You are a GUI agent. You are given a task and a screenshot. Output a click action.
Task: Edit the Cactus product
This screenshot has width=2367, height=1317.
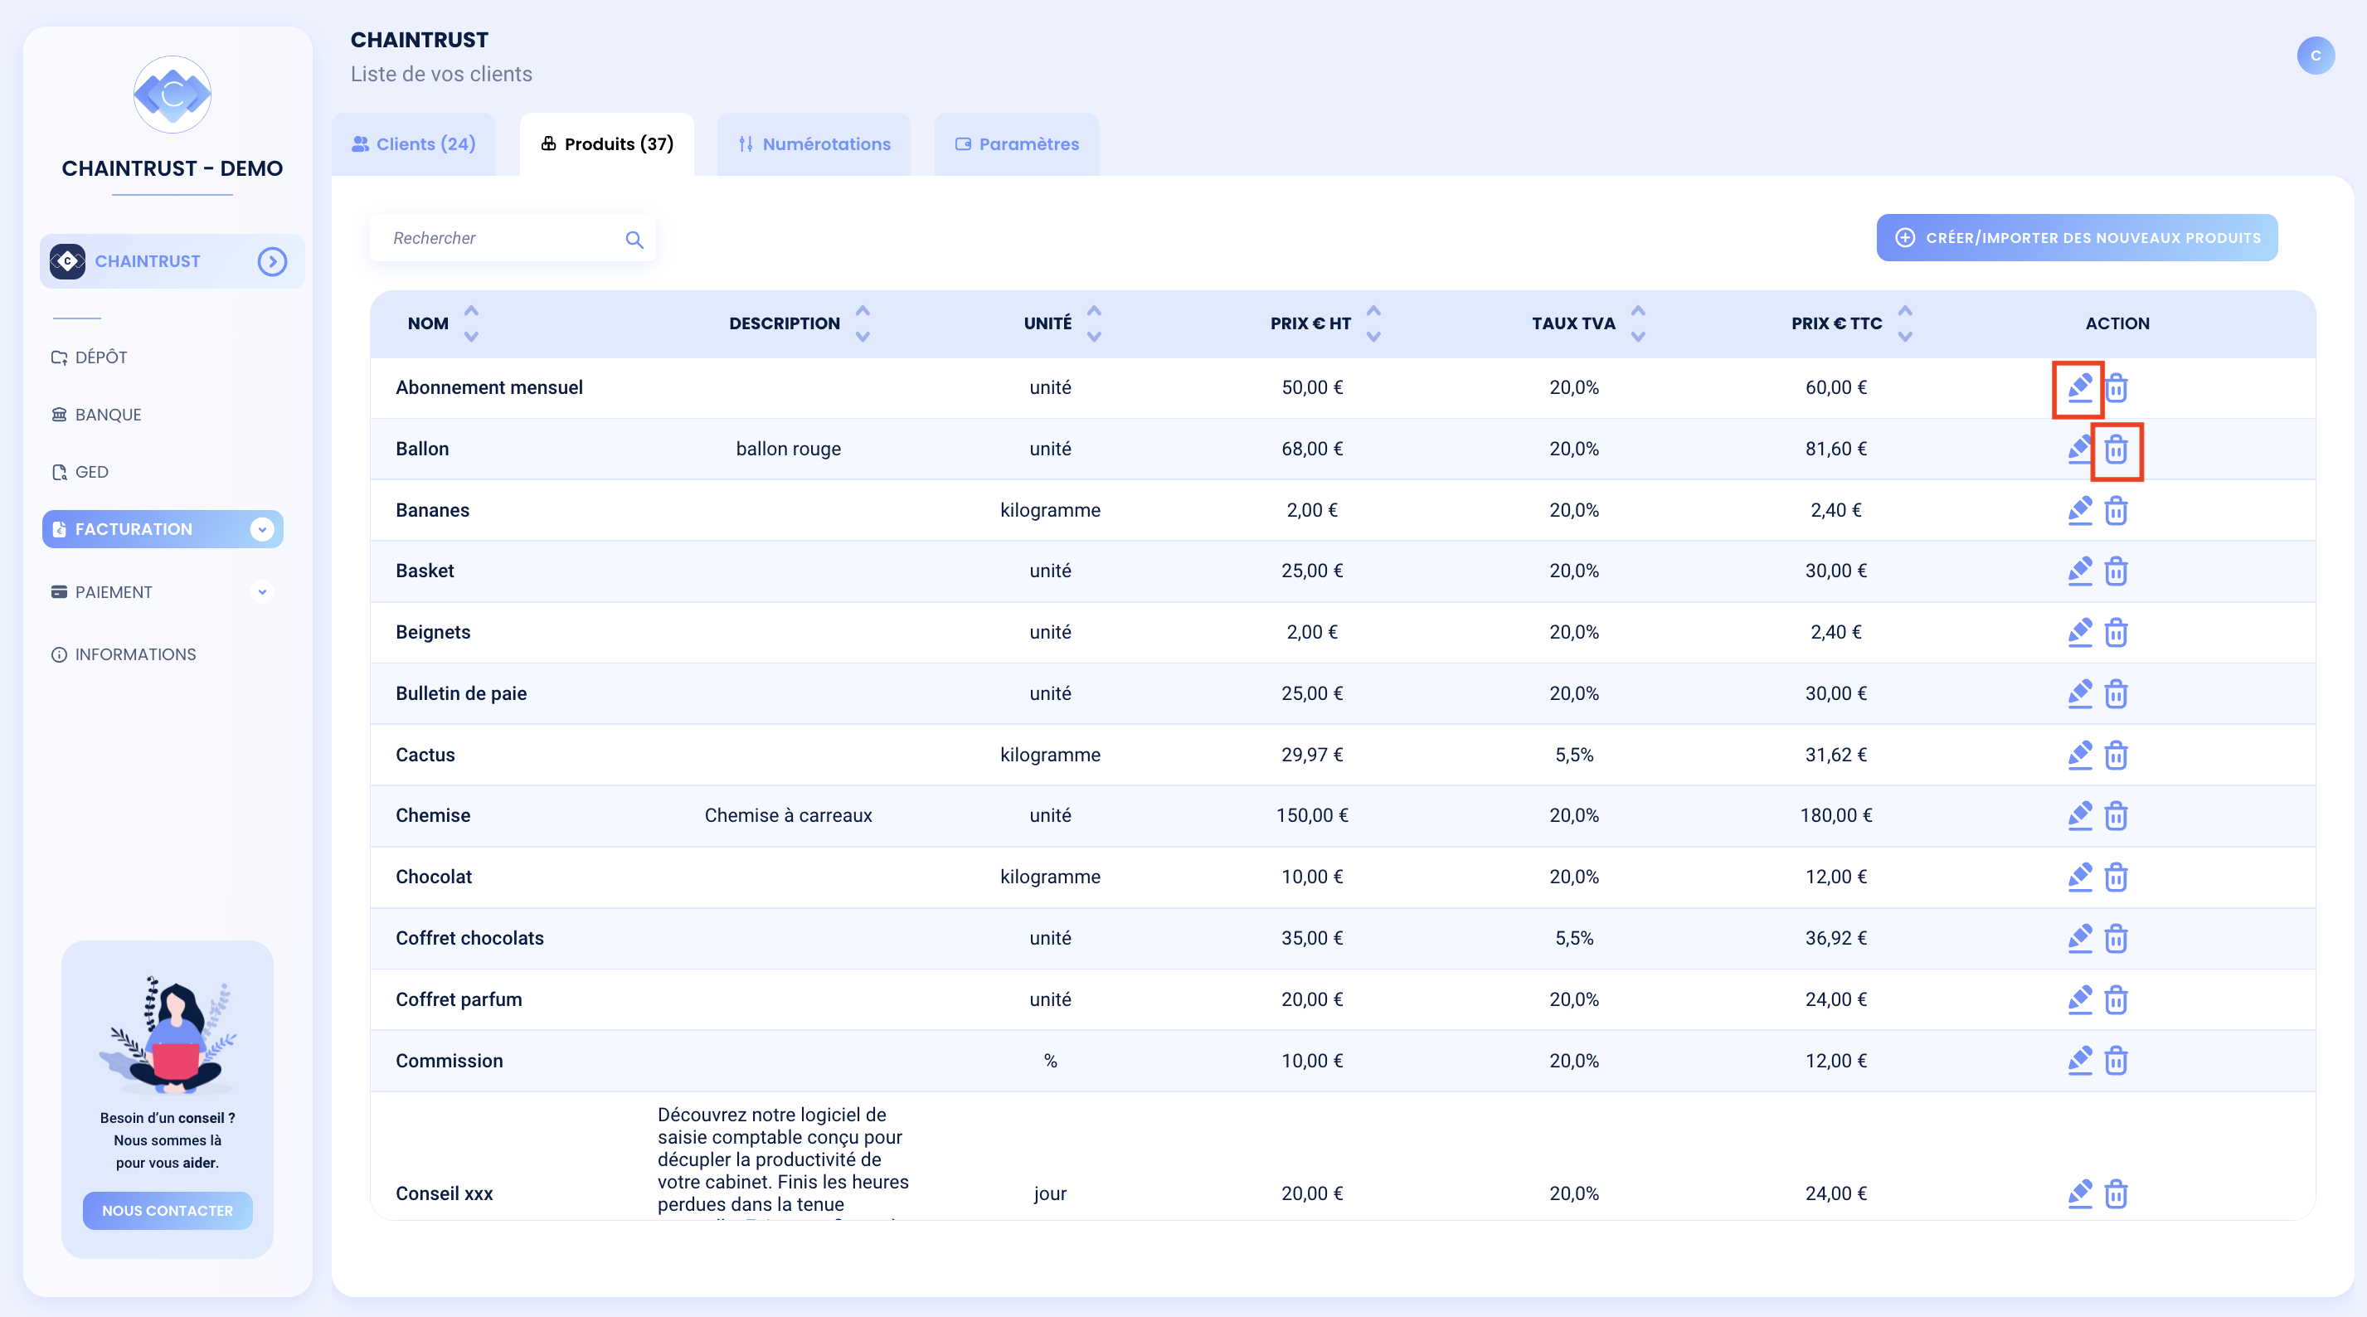2079,755
